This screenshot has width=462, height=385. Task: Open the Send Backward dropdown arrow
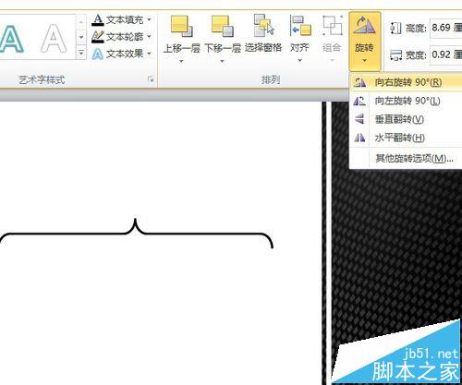(x=222, y=61)
